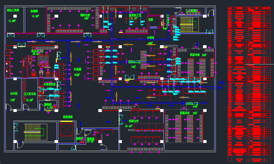Click the 办公区 13M² room label
274x164 pixels.
click(14, 96)
